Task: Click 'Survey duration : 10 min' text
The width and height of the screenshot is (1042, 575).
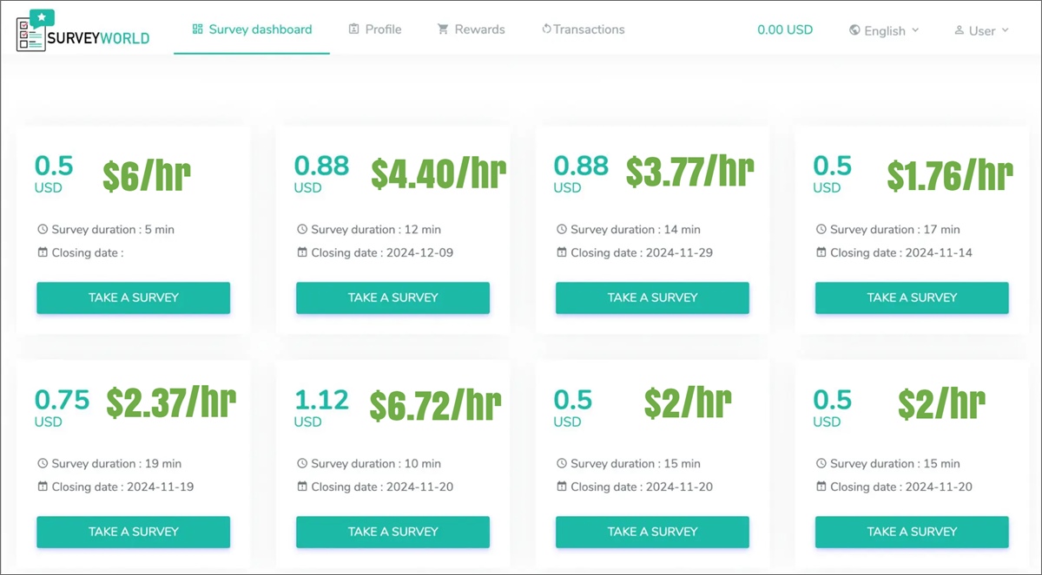Action: [376, 464]
